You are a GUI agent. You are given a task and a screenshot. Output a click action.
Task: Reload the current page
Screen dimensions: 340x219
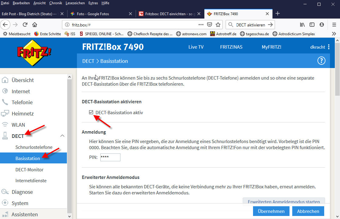tap(25, 25)
